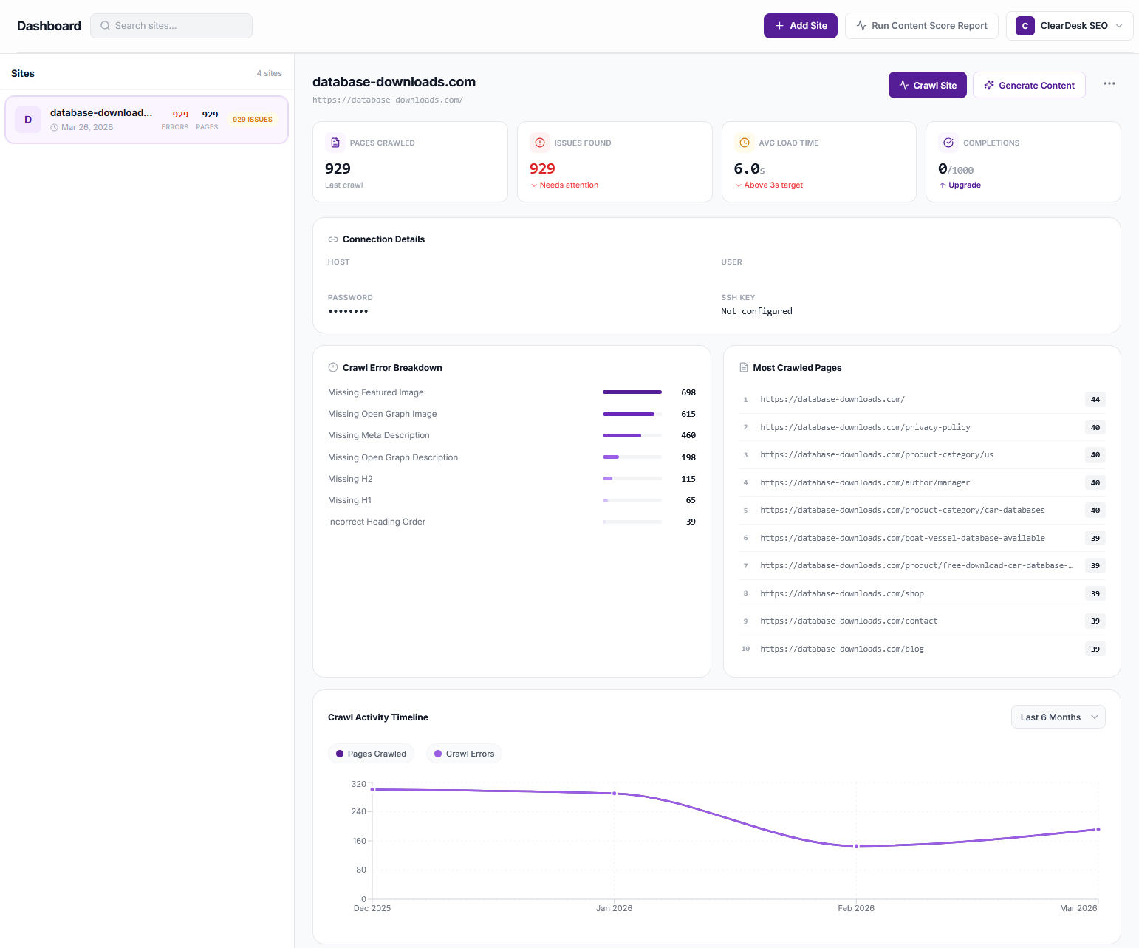Open the three-dots more options menu

[x=1109, y=84]
